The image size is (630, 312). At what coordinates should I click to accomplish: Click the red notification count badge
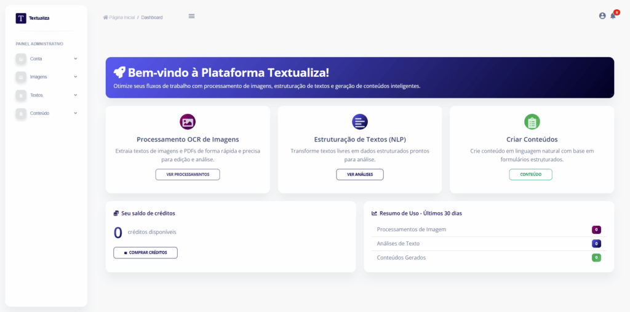[x=616, y=12]
